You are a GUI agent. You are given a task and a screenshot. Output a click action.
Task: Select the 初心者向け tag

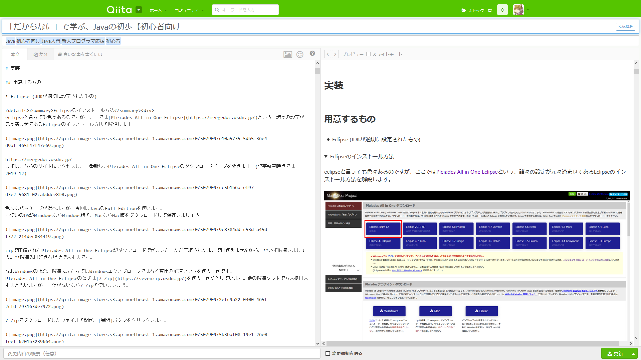tap(28, 41)
